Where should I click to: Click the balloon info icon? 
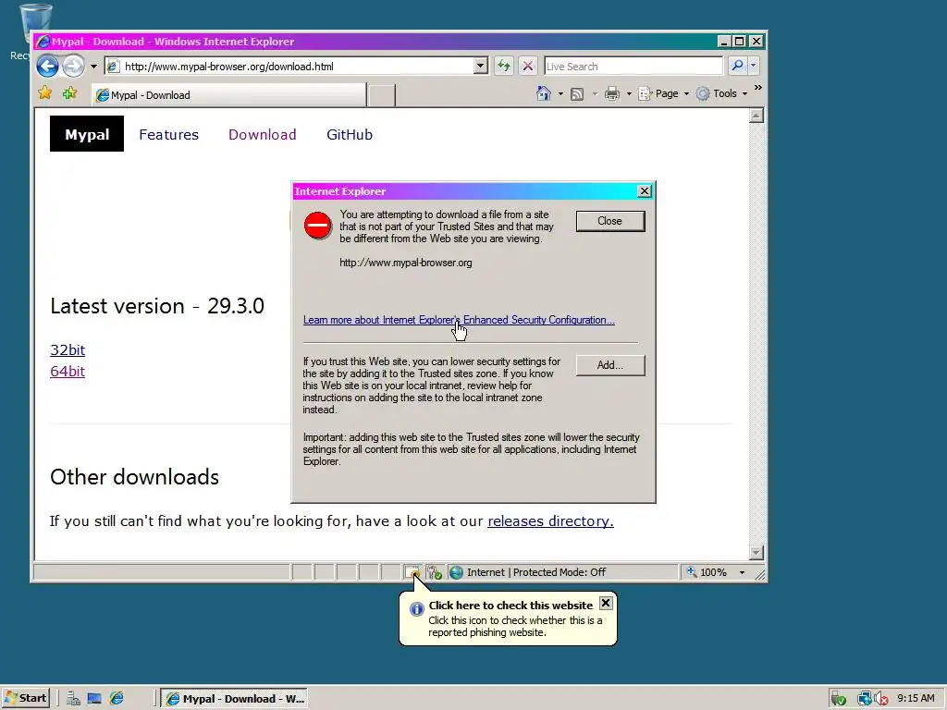pyautogui.click(x=417, y=608)
